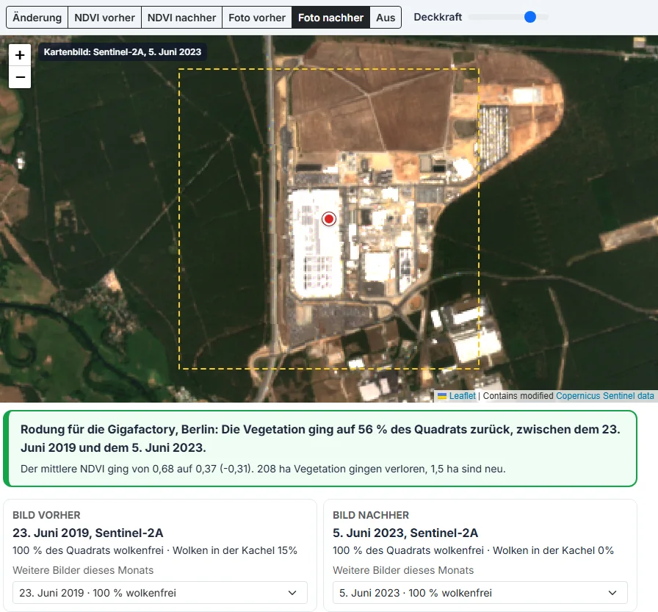Zoom in on the satellite map

point(20,55)
